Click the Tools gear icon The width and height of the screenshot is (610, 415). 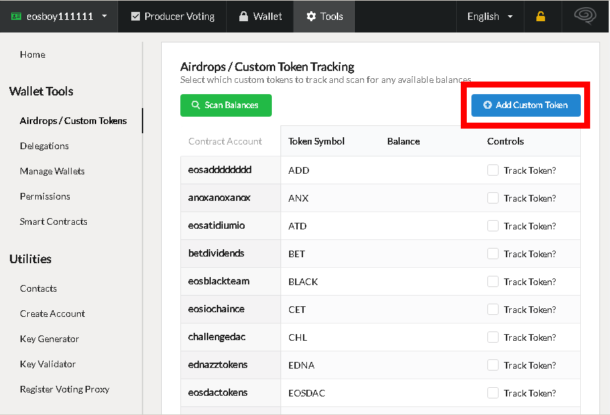pyautogui.click(x=311, y=17)
